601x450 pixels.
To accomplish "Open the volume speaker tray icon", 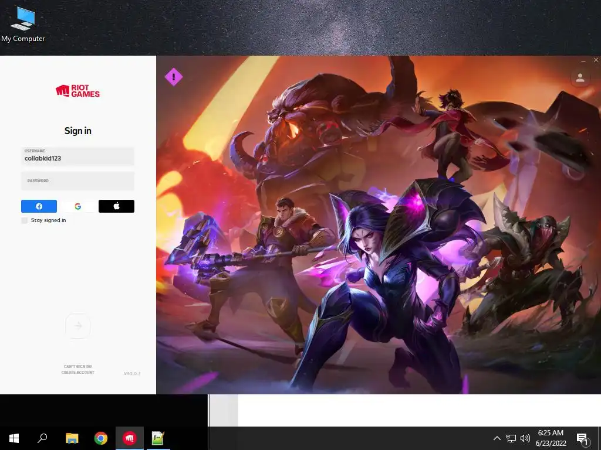I will 525,438.
